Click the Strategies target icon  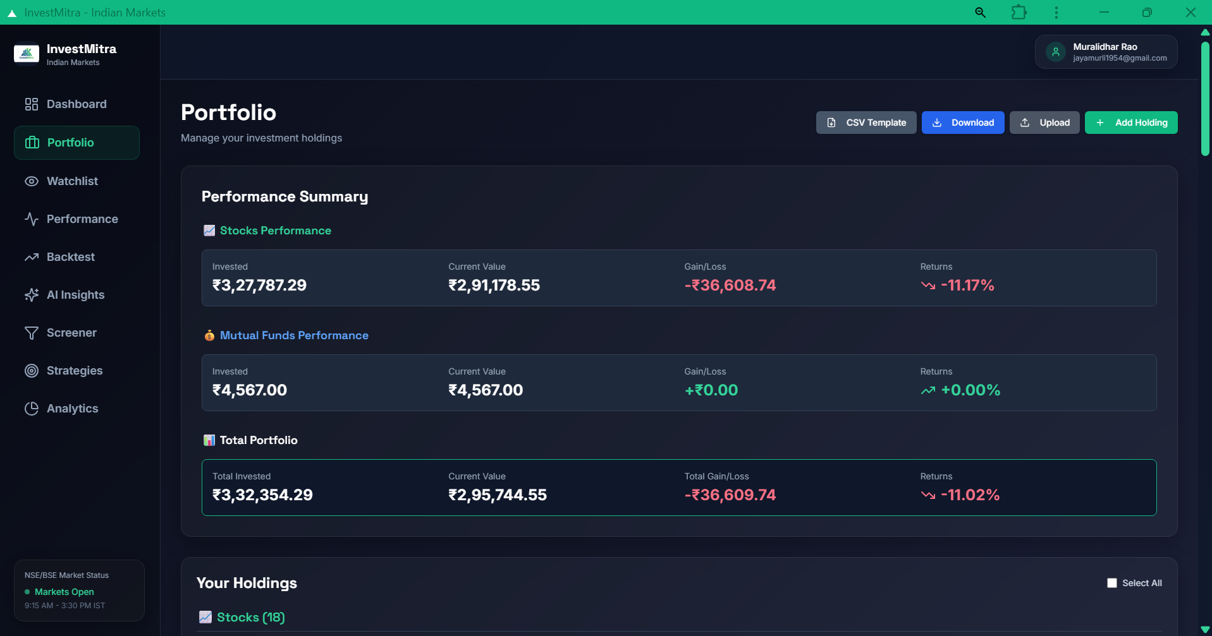pyautogui.click(x=32, y=371)
